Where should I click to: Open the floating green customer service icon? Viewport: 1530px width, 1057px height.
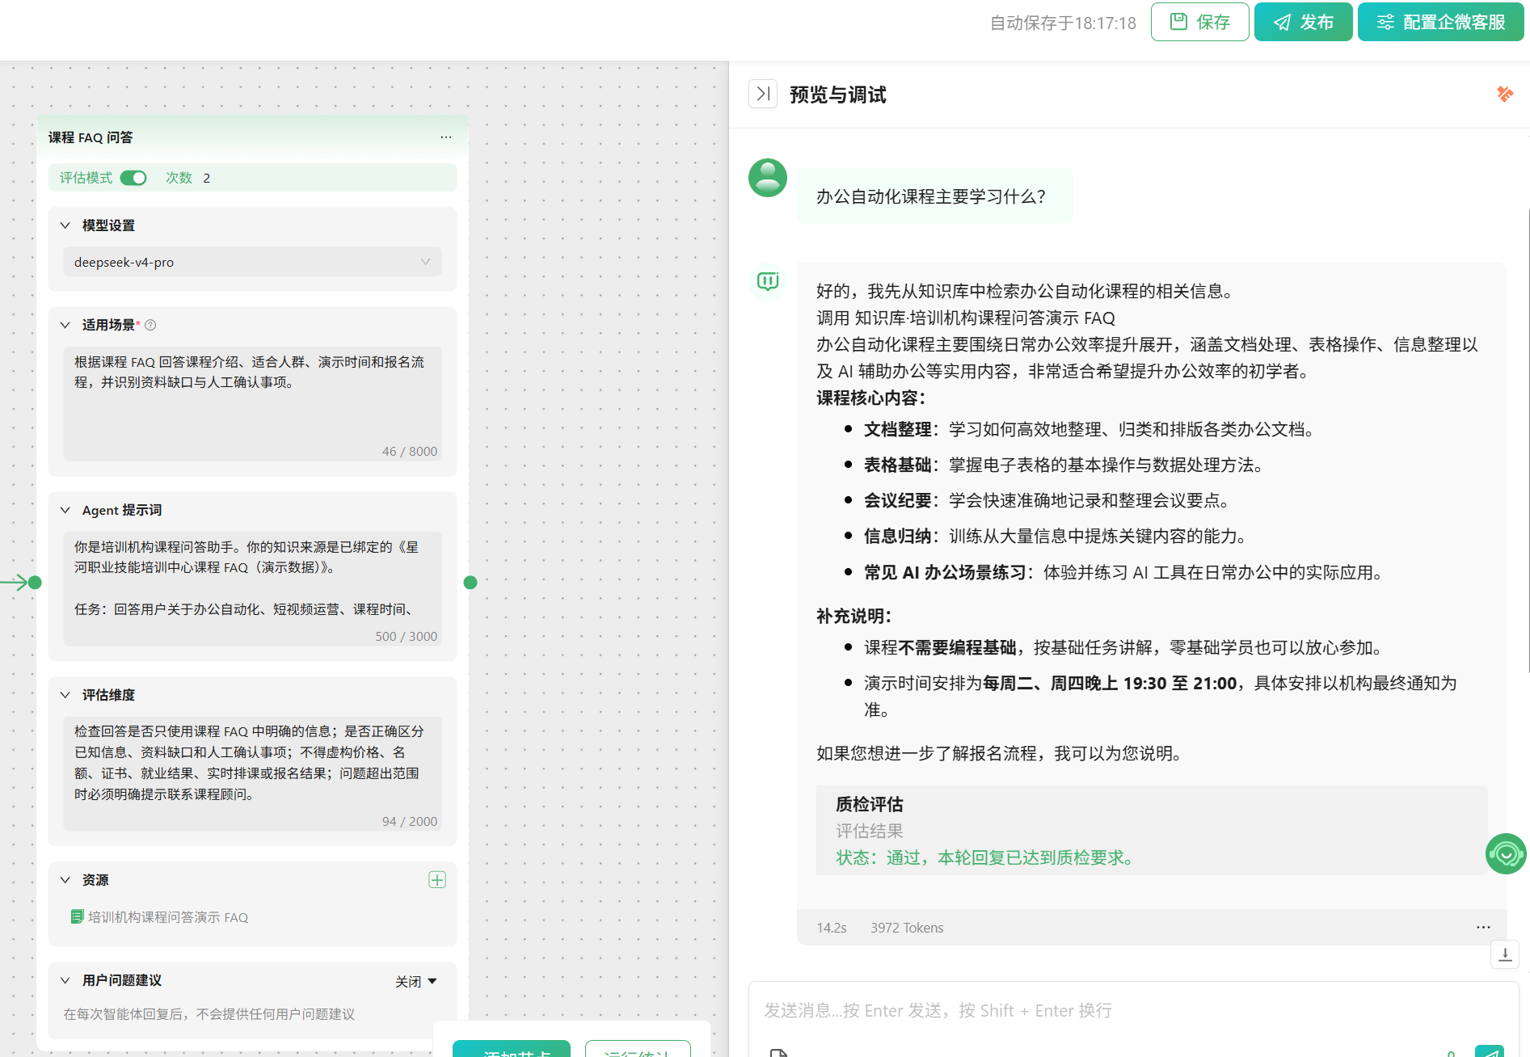coord(1506,854)
